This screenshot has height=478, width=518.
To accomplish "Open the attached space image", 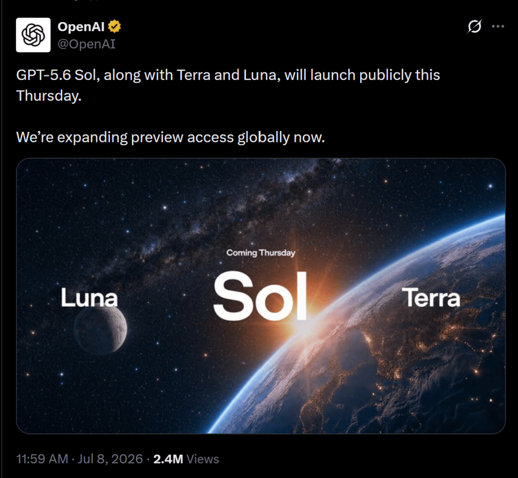I will [x=260, y=296].
